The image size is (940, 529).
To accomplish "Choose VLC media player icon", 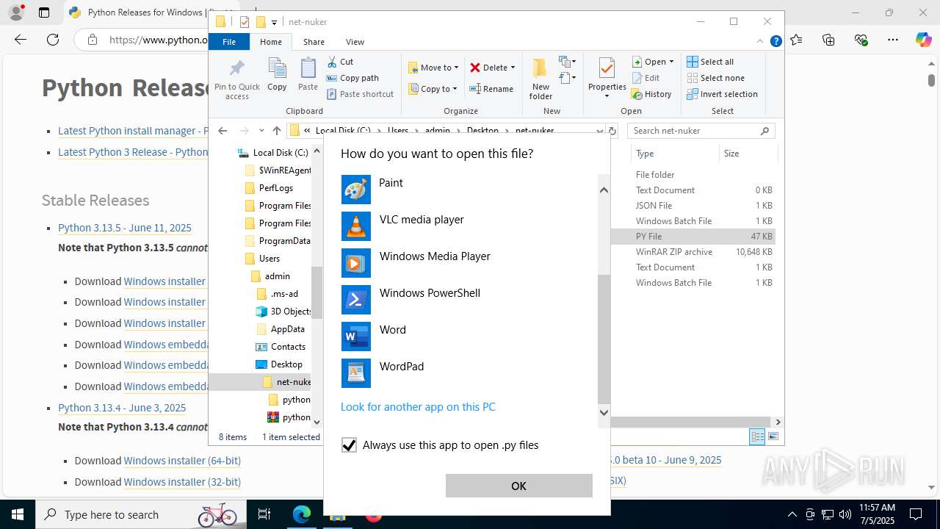I will pyautogui.click(x=356, y=226).
